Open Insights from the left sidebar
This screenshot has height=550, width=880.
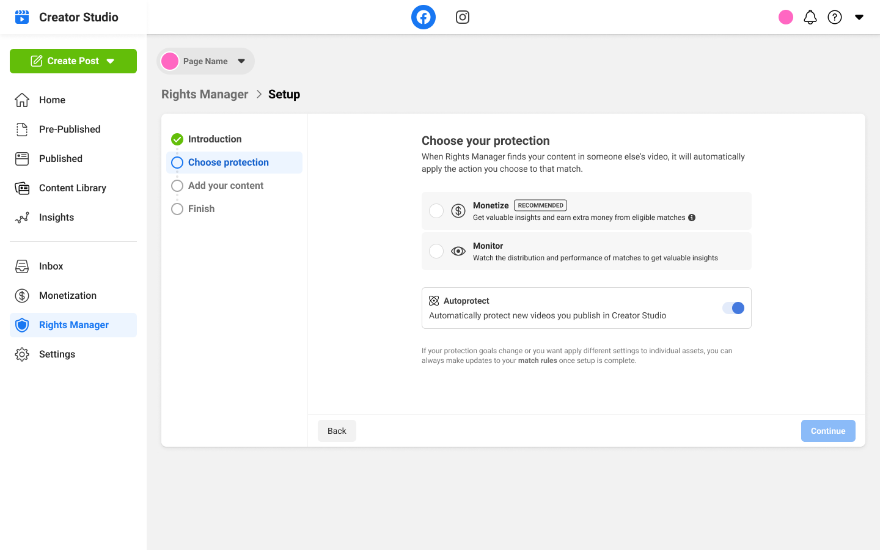coord(56,217)
